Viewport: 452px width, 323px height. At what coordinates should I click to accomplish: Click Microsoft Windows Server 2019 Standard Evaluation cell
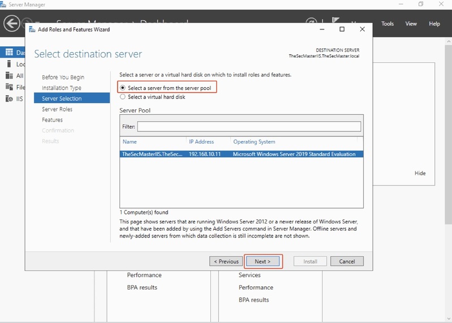pyautogui.click(x=294, y=154)
